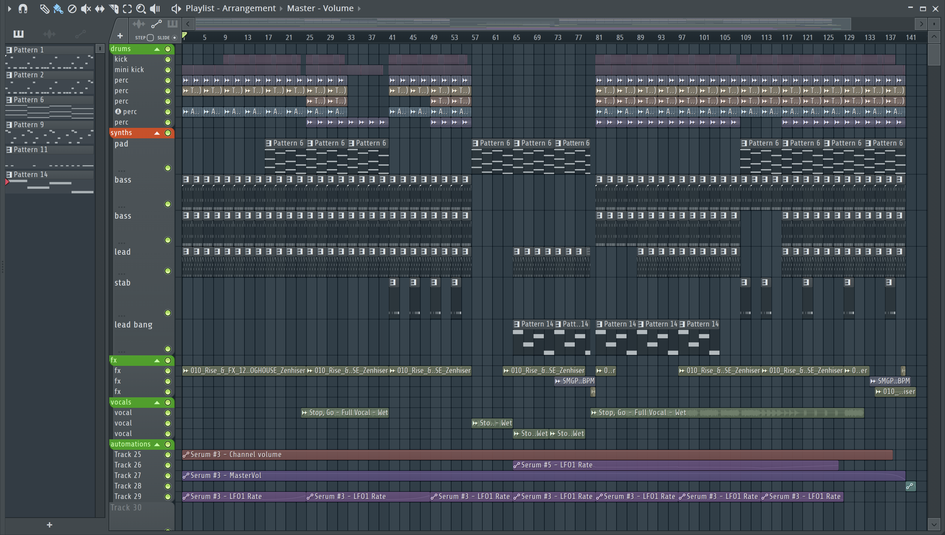Image resolution: width=945 pixels, height=535 pixels.
Task: Add a new track with plus button
Action: [x=120, y=36]
